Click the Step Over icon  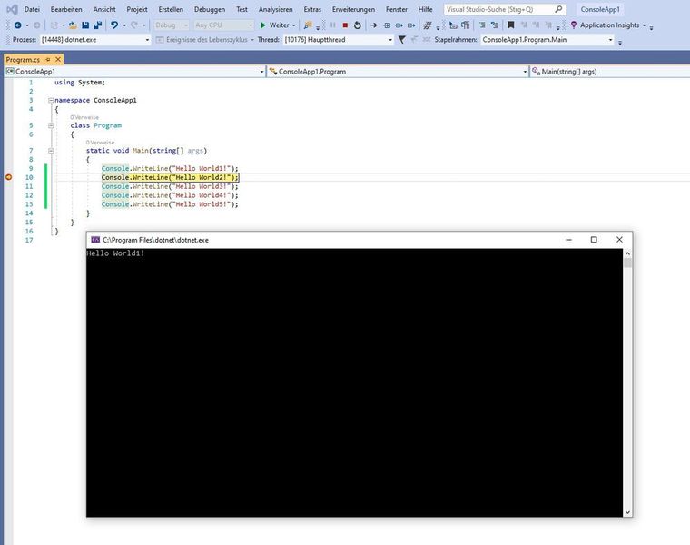tap(399, 25)
